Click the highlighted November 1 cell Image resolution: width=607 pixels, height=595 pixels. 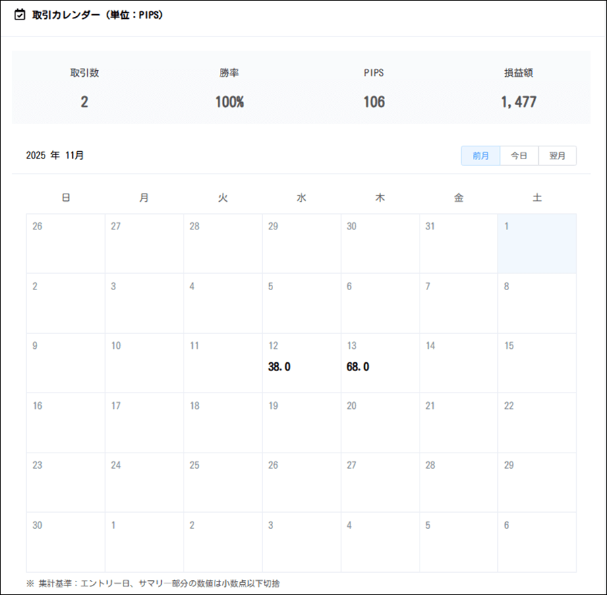pyautogui.click(x=537, y=243)
